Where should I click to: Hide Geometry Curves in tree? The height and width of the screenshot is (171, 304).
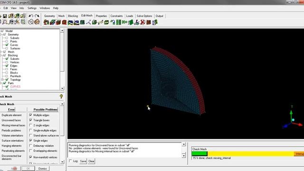(7, 45)
